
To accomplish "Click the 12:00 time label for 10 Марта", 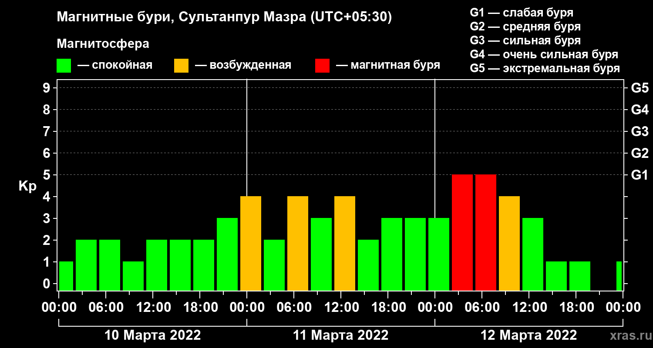I will coord(153,308).
